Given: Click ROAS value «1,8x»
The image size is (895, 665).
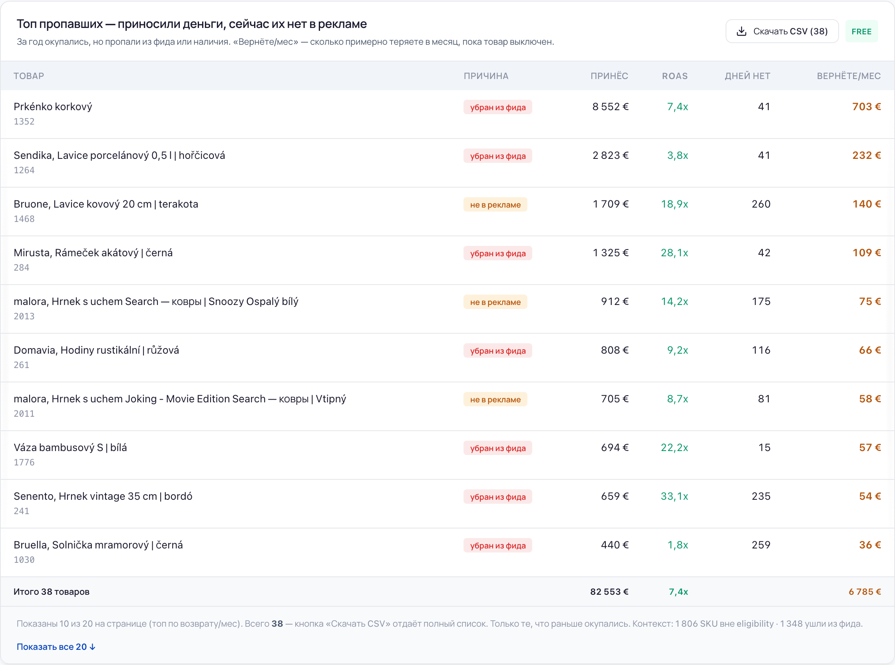Looking at the screenshot, I should pos(678,545).
